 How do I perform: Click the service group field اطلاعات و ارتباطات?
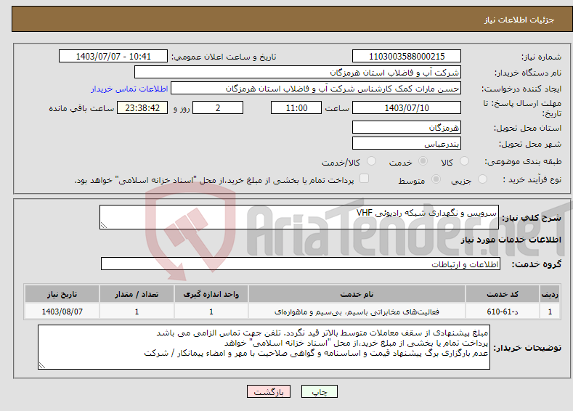301,264
